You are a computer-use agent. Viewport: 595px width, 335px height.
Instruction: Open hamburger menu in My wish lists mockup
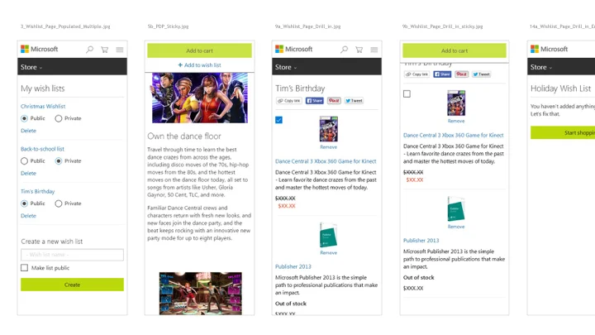click(x=120, y=50)
